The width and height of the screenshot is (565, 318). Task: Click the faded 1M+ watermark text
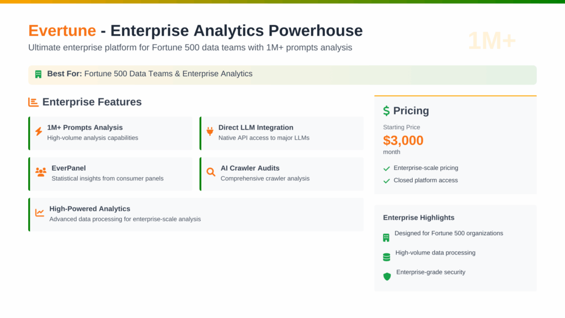pyautogui.click(x=492, y=41)
